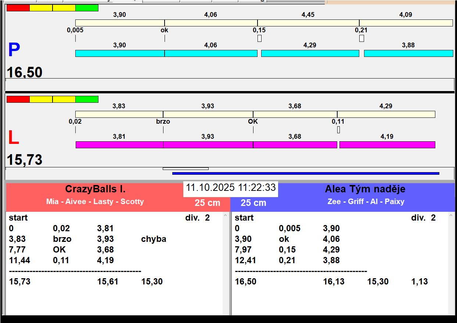Click the 'start' label in the CrazyBalls results
This screenshot has width=457, height=323.
coord(18,218)
